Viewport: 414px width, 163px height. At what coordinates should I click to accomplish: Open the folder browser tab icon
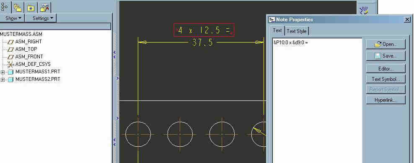[x=18, y=8]
